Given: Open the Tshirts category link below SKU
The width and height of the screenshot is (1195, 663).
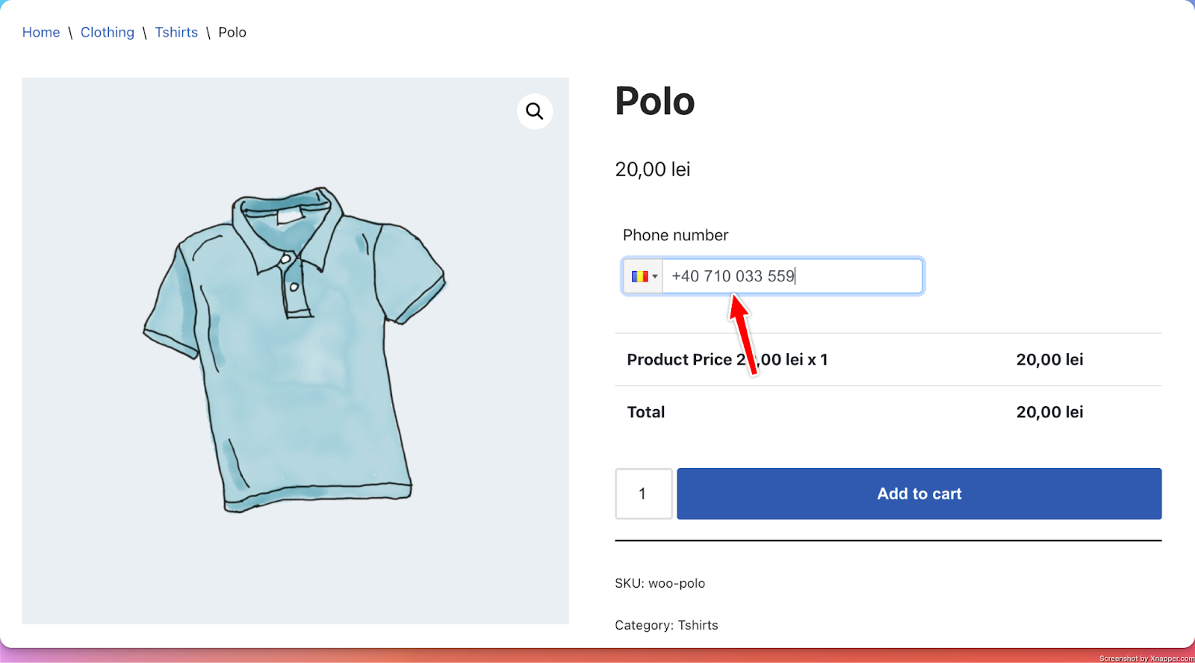Looking at the screenshot, I should point(698,625).
